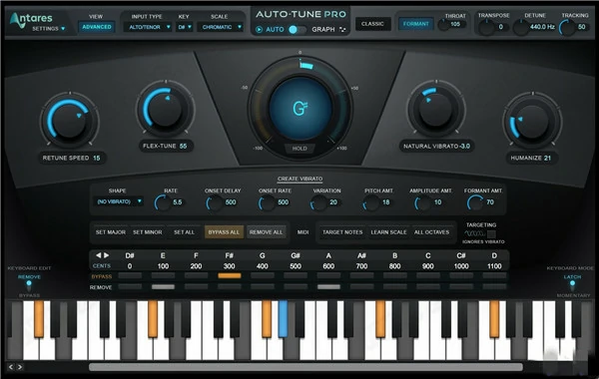This screenshot has height=379, width=599.
Task: Switch Keyboard Mode Latch/Momentary toggle
Action: 572,286
